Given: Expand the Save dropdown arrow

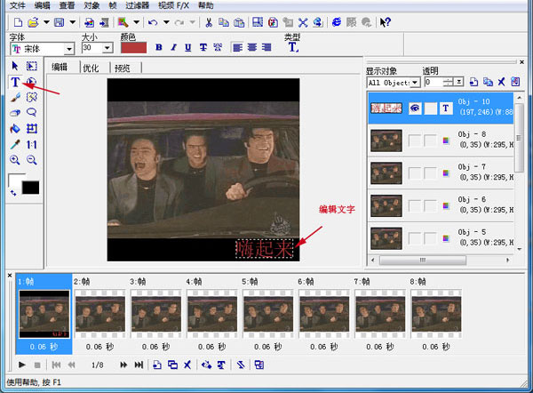Looking at the screenshot, I should click(72, 22).
